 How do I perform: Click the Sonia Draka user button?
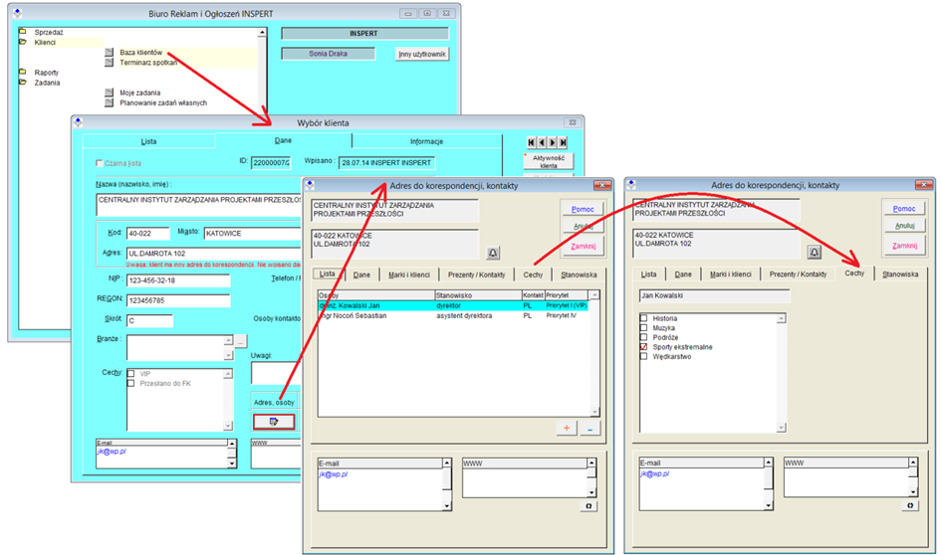329,54
